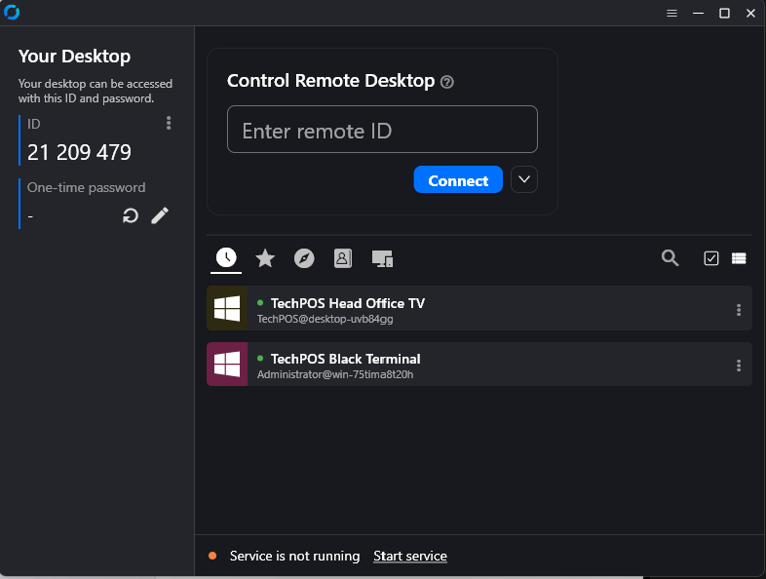This screenshot has height=579, width=766.
Task: Click the Enter remote ID field
Action: [382, 130]
